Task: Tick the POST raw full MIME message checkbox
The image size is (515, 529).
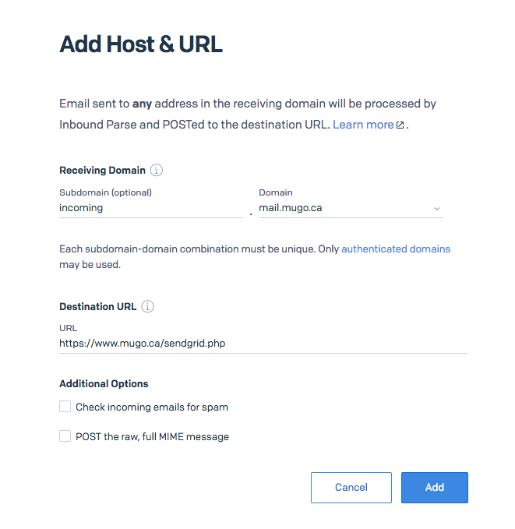Action: [65, 436]
